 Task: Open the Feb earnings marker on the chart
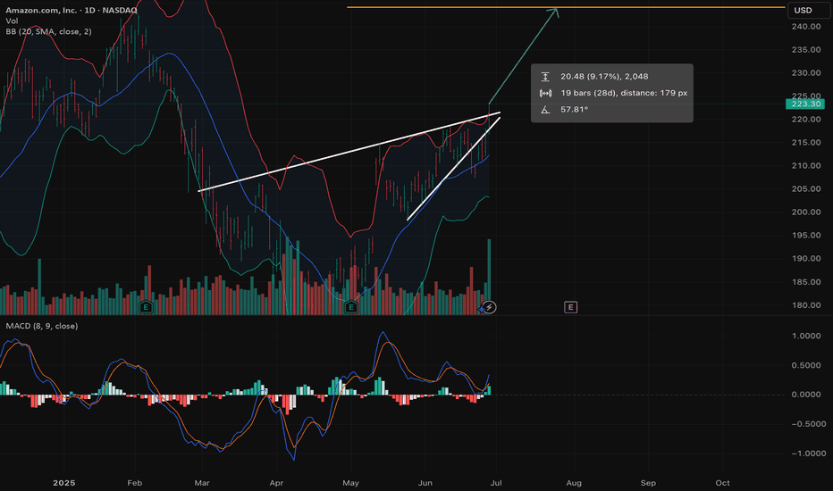pos(146,307)
